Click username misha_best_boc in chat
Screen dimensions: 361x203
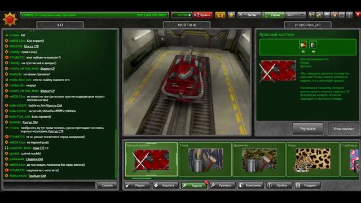click(20, 80)
